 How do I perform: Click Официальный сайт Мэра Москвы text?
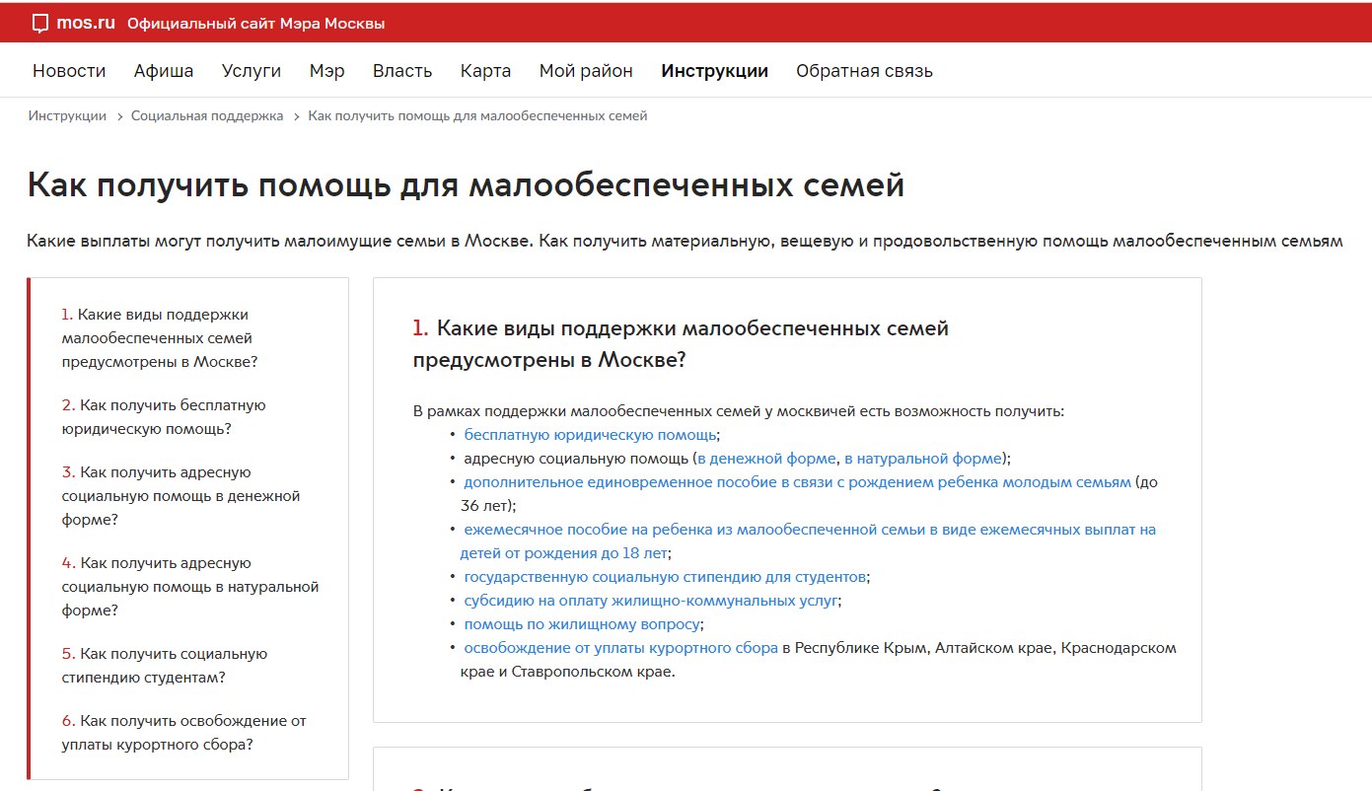pos(255,24)
